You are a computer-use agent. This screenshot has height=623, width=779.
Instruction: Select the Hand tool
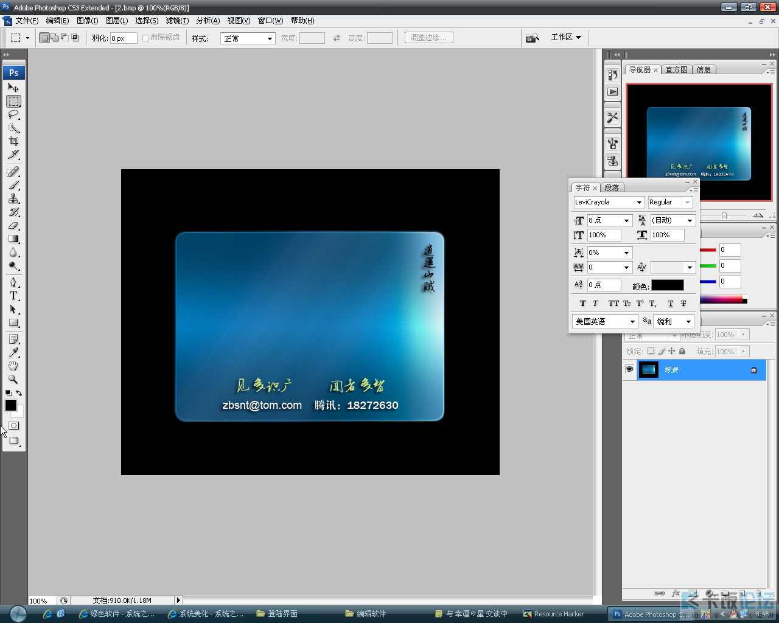click(13, 366)
